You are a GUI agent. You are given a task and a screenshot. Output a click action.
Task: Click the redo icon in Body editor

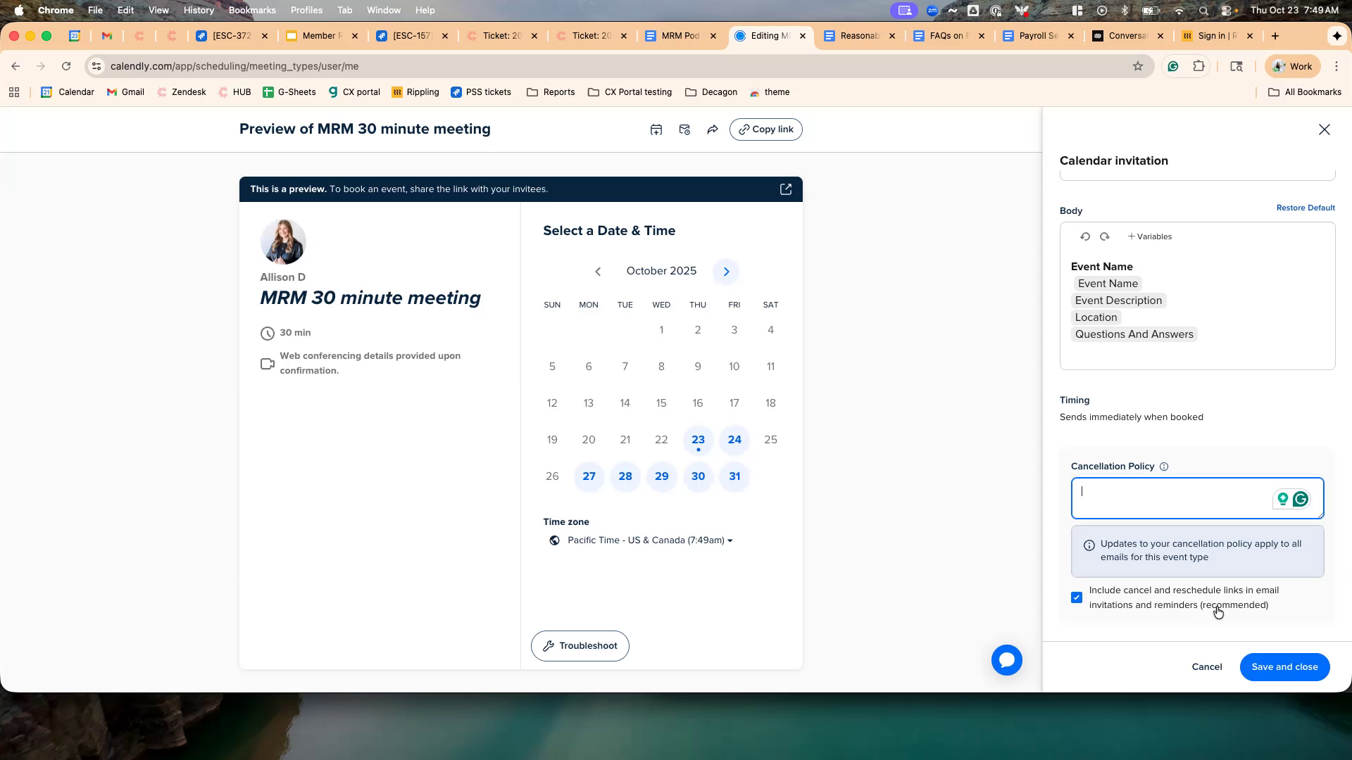point(1104,237)
